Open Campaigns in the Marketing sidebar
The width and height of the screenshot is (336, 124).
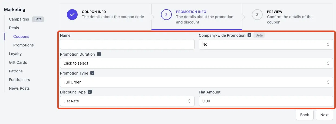tap(19, 19)
